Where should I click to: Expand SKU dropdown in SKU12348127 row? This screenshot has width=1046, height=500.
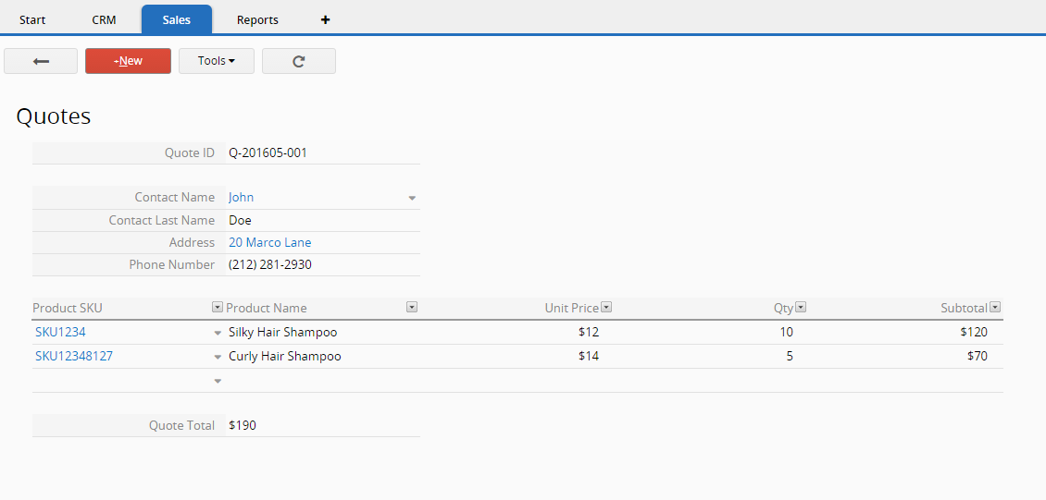tap(218, 358)
